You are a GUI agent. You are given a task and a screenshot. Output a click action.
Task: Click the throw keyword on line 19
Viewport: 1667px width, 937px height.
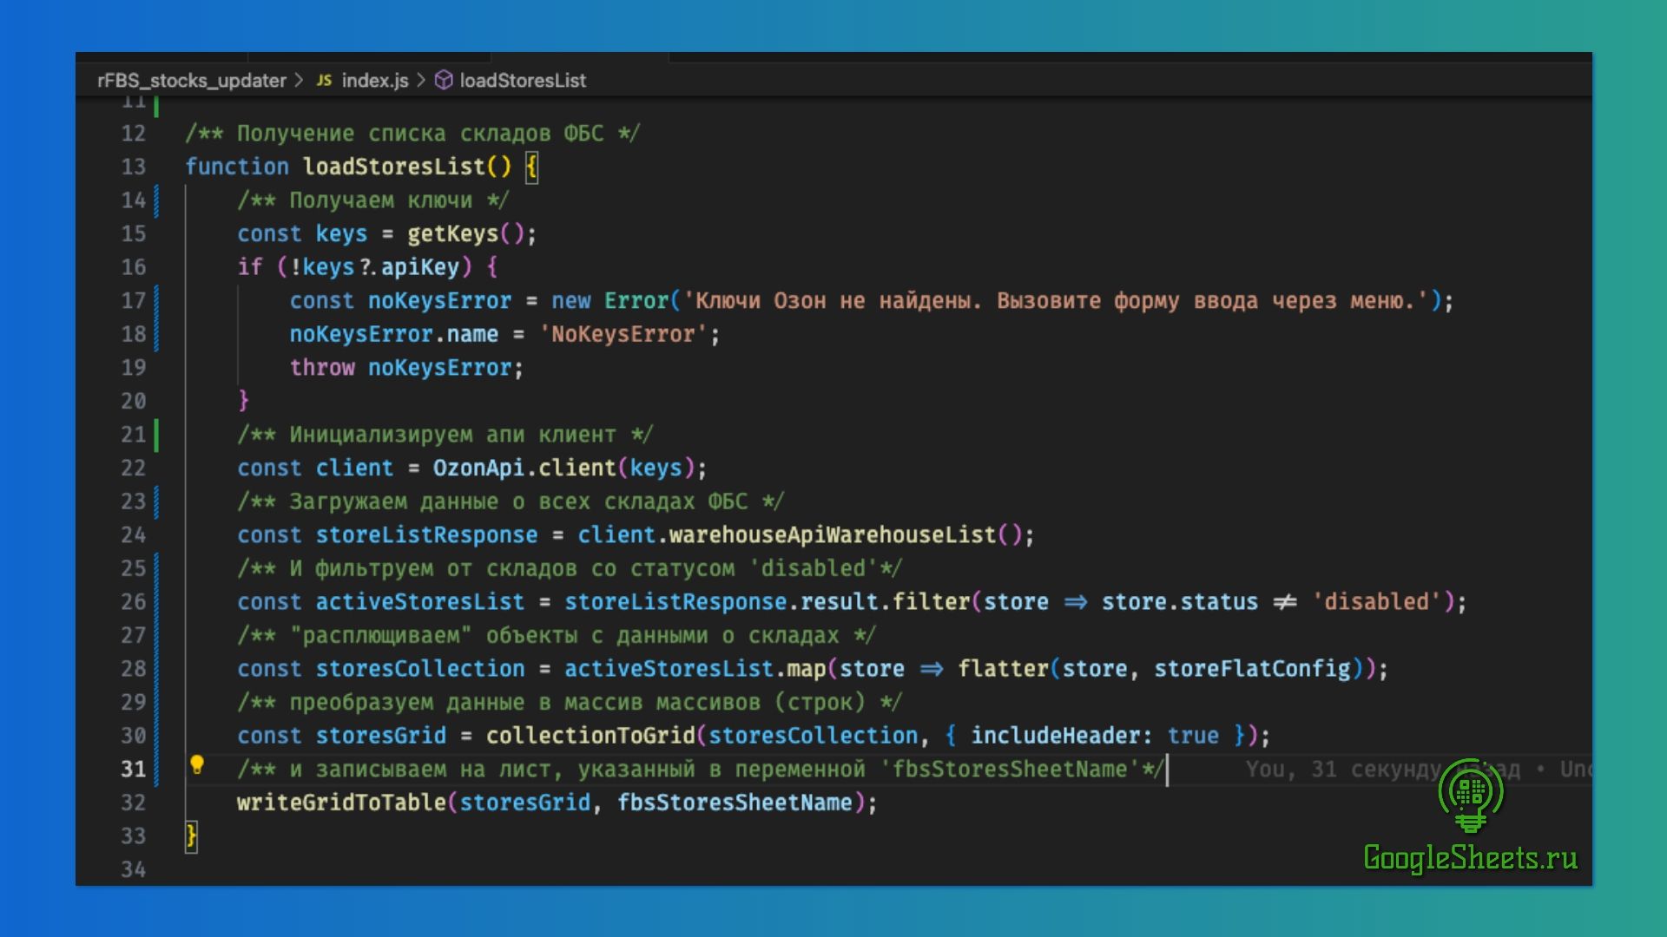(x=322, y=368)
